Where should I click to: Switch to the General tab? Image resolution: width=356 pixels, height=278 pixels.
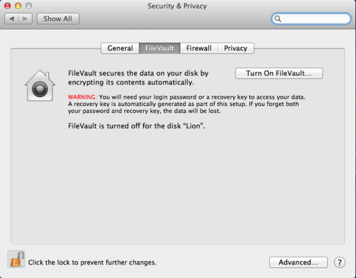tap(120, 48)
